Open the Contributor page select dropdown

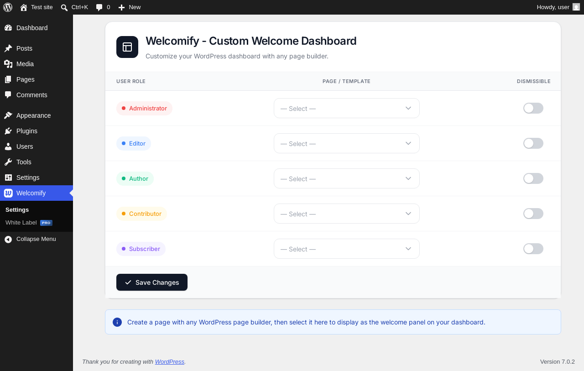tap(347, 214)
